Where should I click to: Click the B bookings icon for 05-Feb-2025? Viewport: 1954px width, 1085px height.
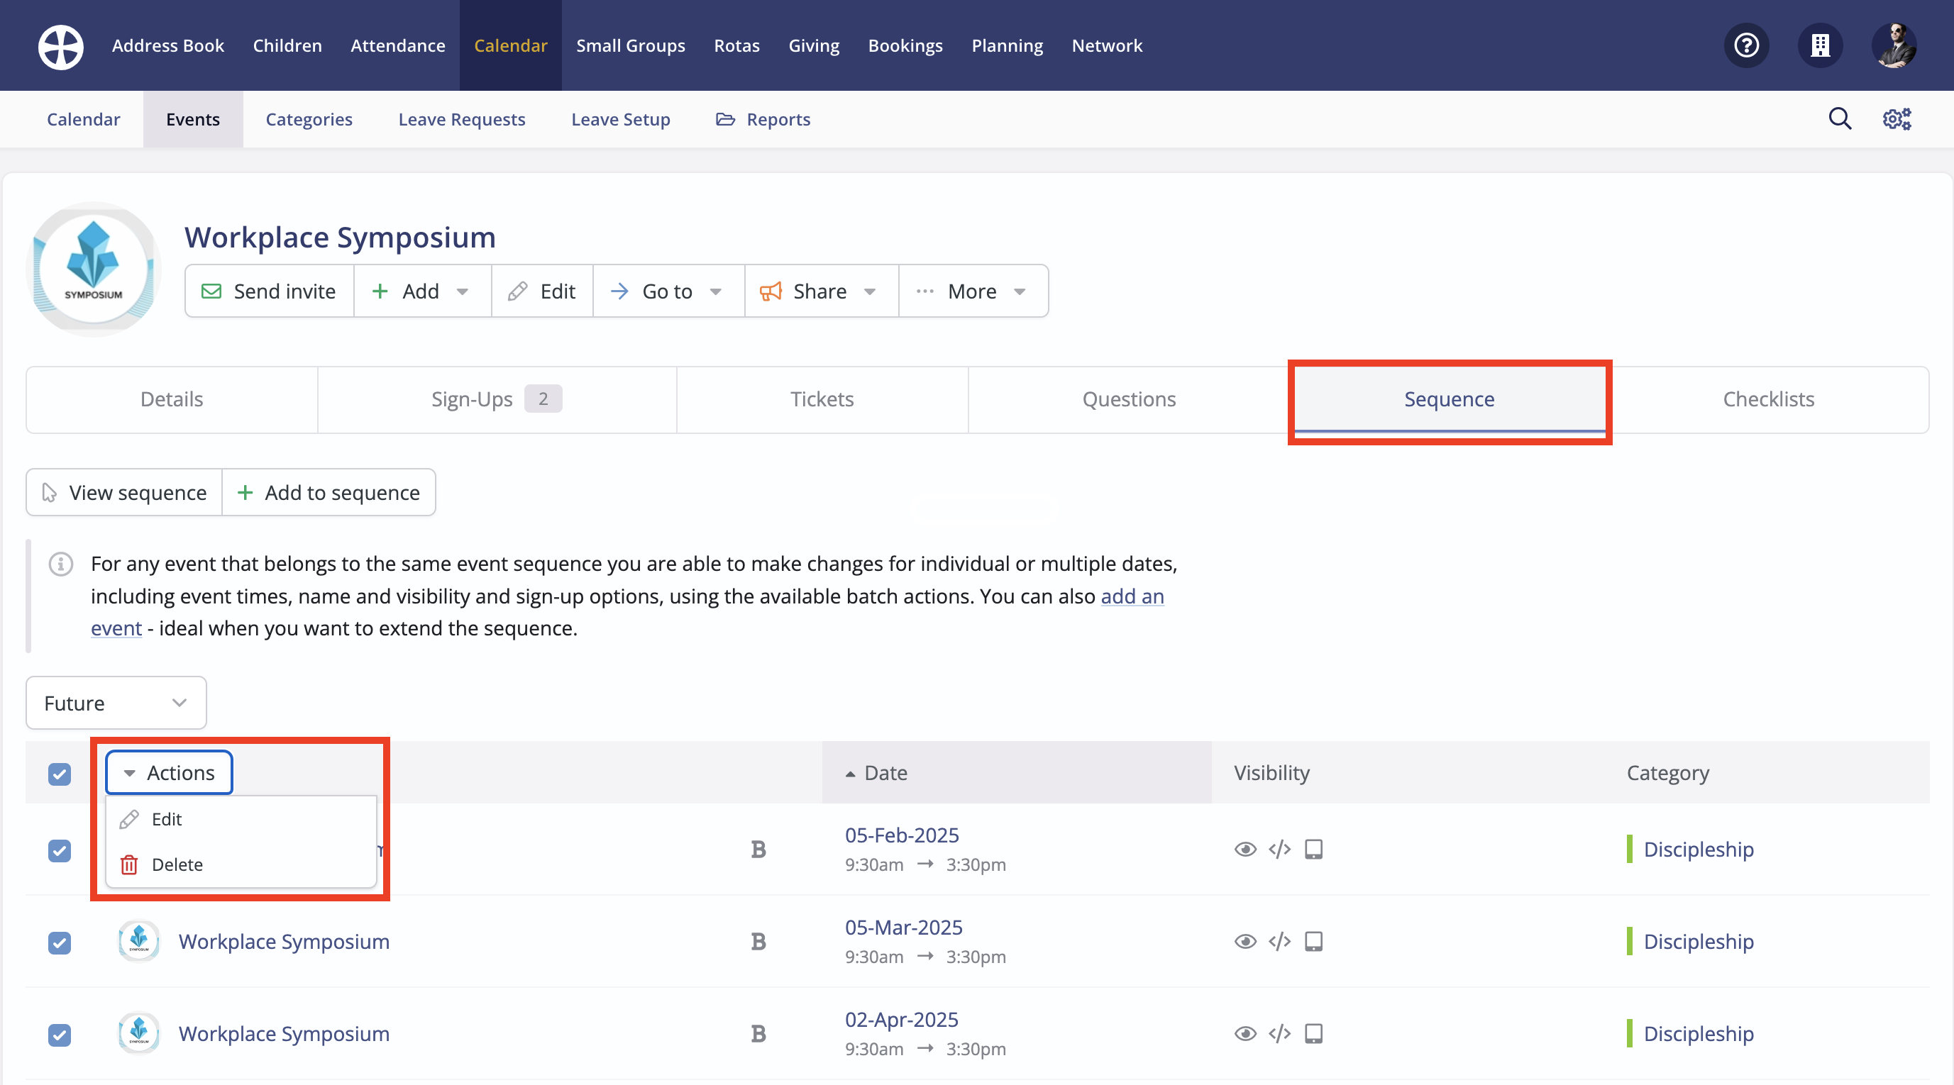pyautogui.click(x=758, y=849)
